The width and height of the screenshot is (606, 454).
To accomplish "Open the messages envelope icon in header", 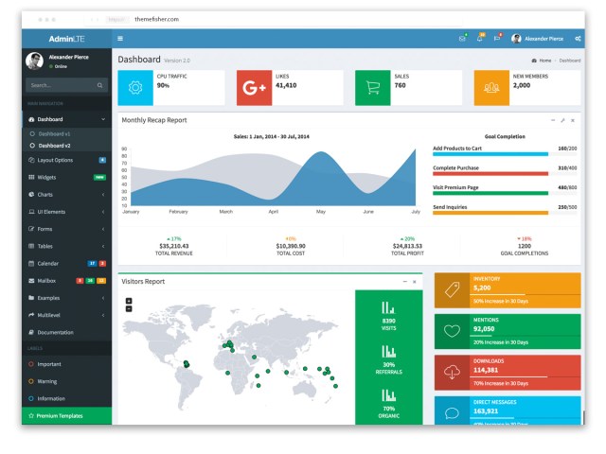I will click(462, 39).
